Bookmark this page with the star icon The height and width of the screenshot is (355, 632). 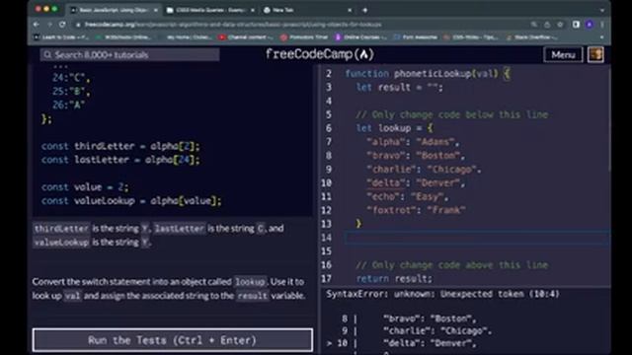tap(560, 25)
